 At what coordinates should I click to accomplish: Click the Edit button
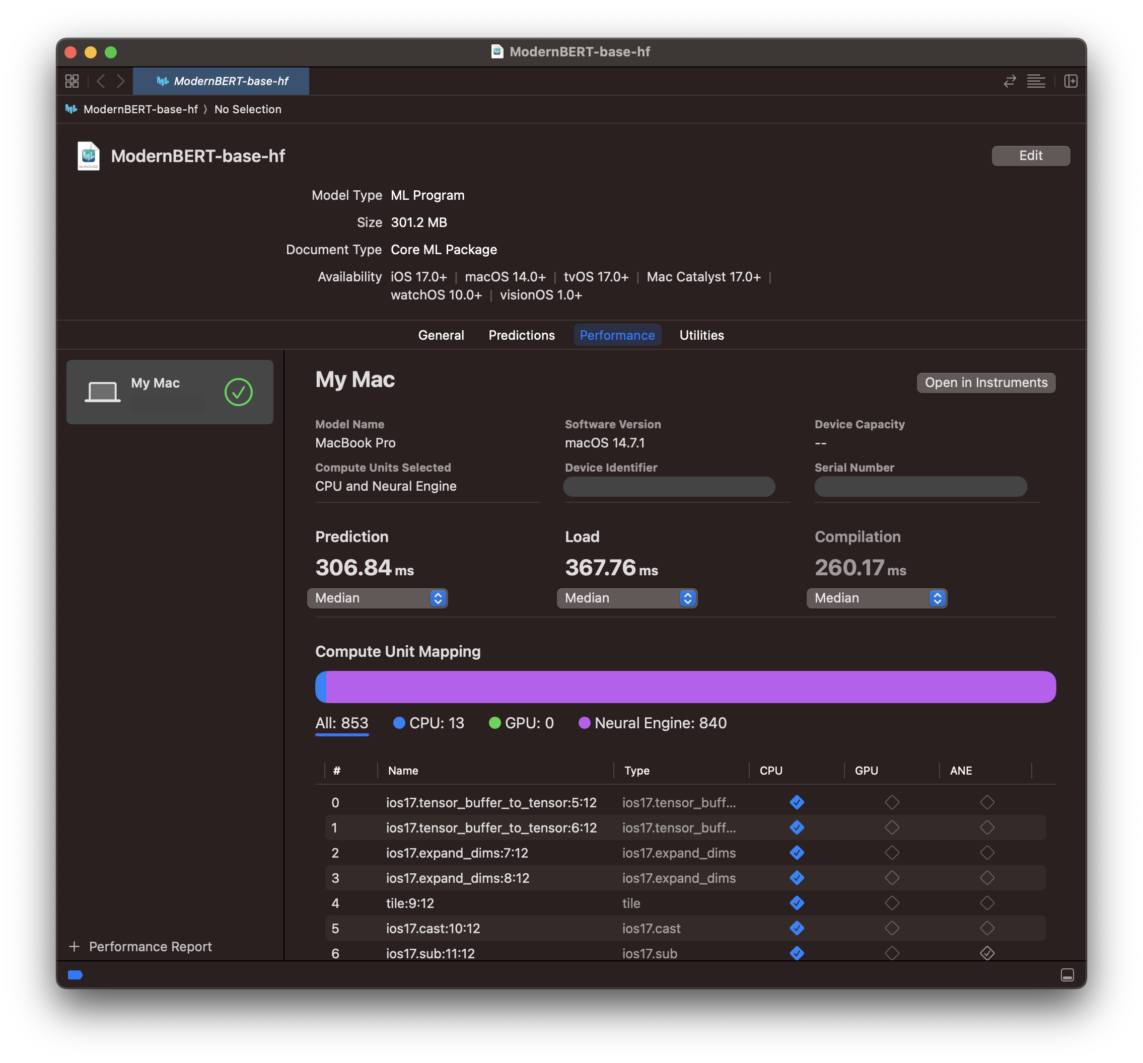tap(1031, 156)
